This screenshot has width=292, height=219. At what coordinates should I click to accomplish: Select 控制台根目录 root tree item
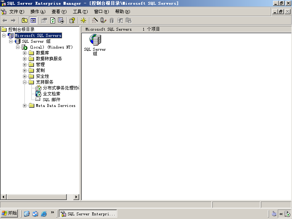tap(21, 30)
